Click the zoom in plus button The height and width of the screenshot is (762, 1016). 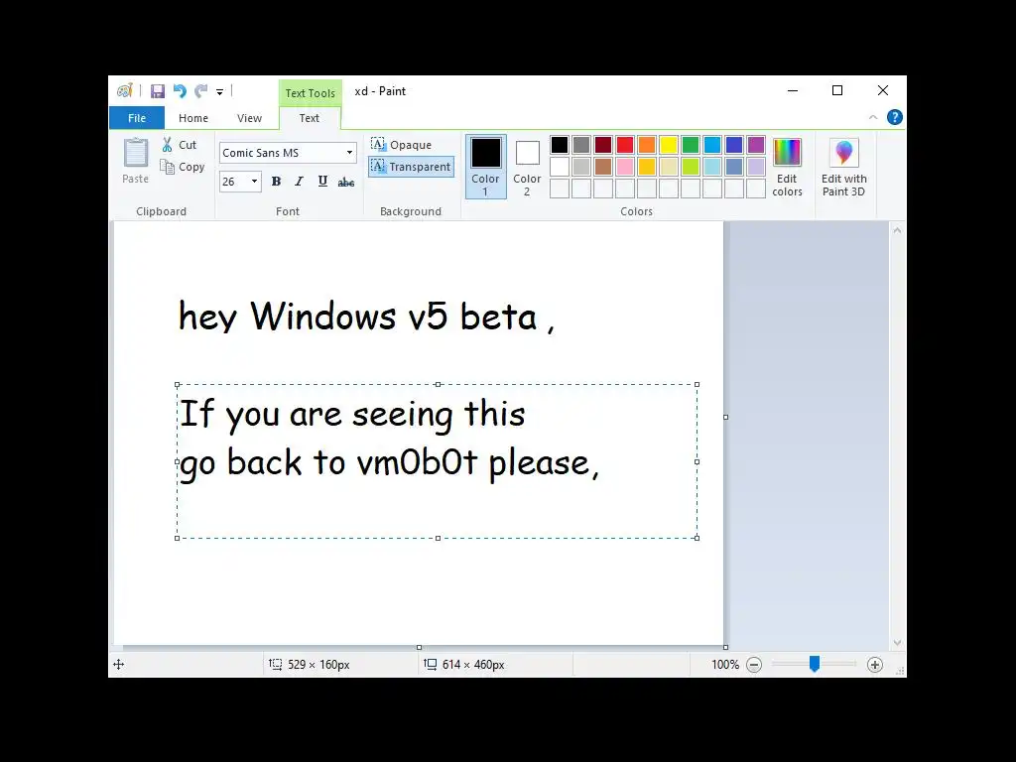tap(875, 665)
